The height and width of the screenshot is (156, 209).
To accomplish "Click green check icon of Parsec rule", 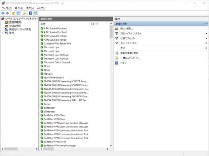I will point(42,104).
